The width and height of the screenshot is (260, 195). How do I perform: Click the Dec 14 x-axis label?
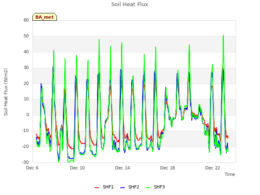(123, 168)
